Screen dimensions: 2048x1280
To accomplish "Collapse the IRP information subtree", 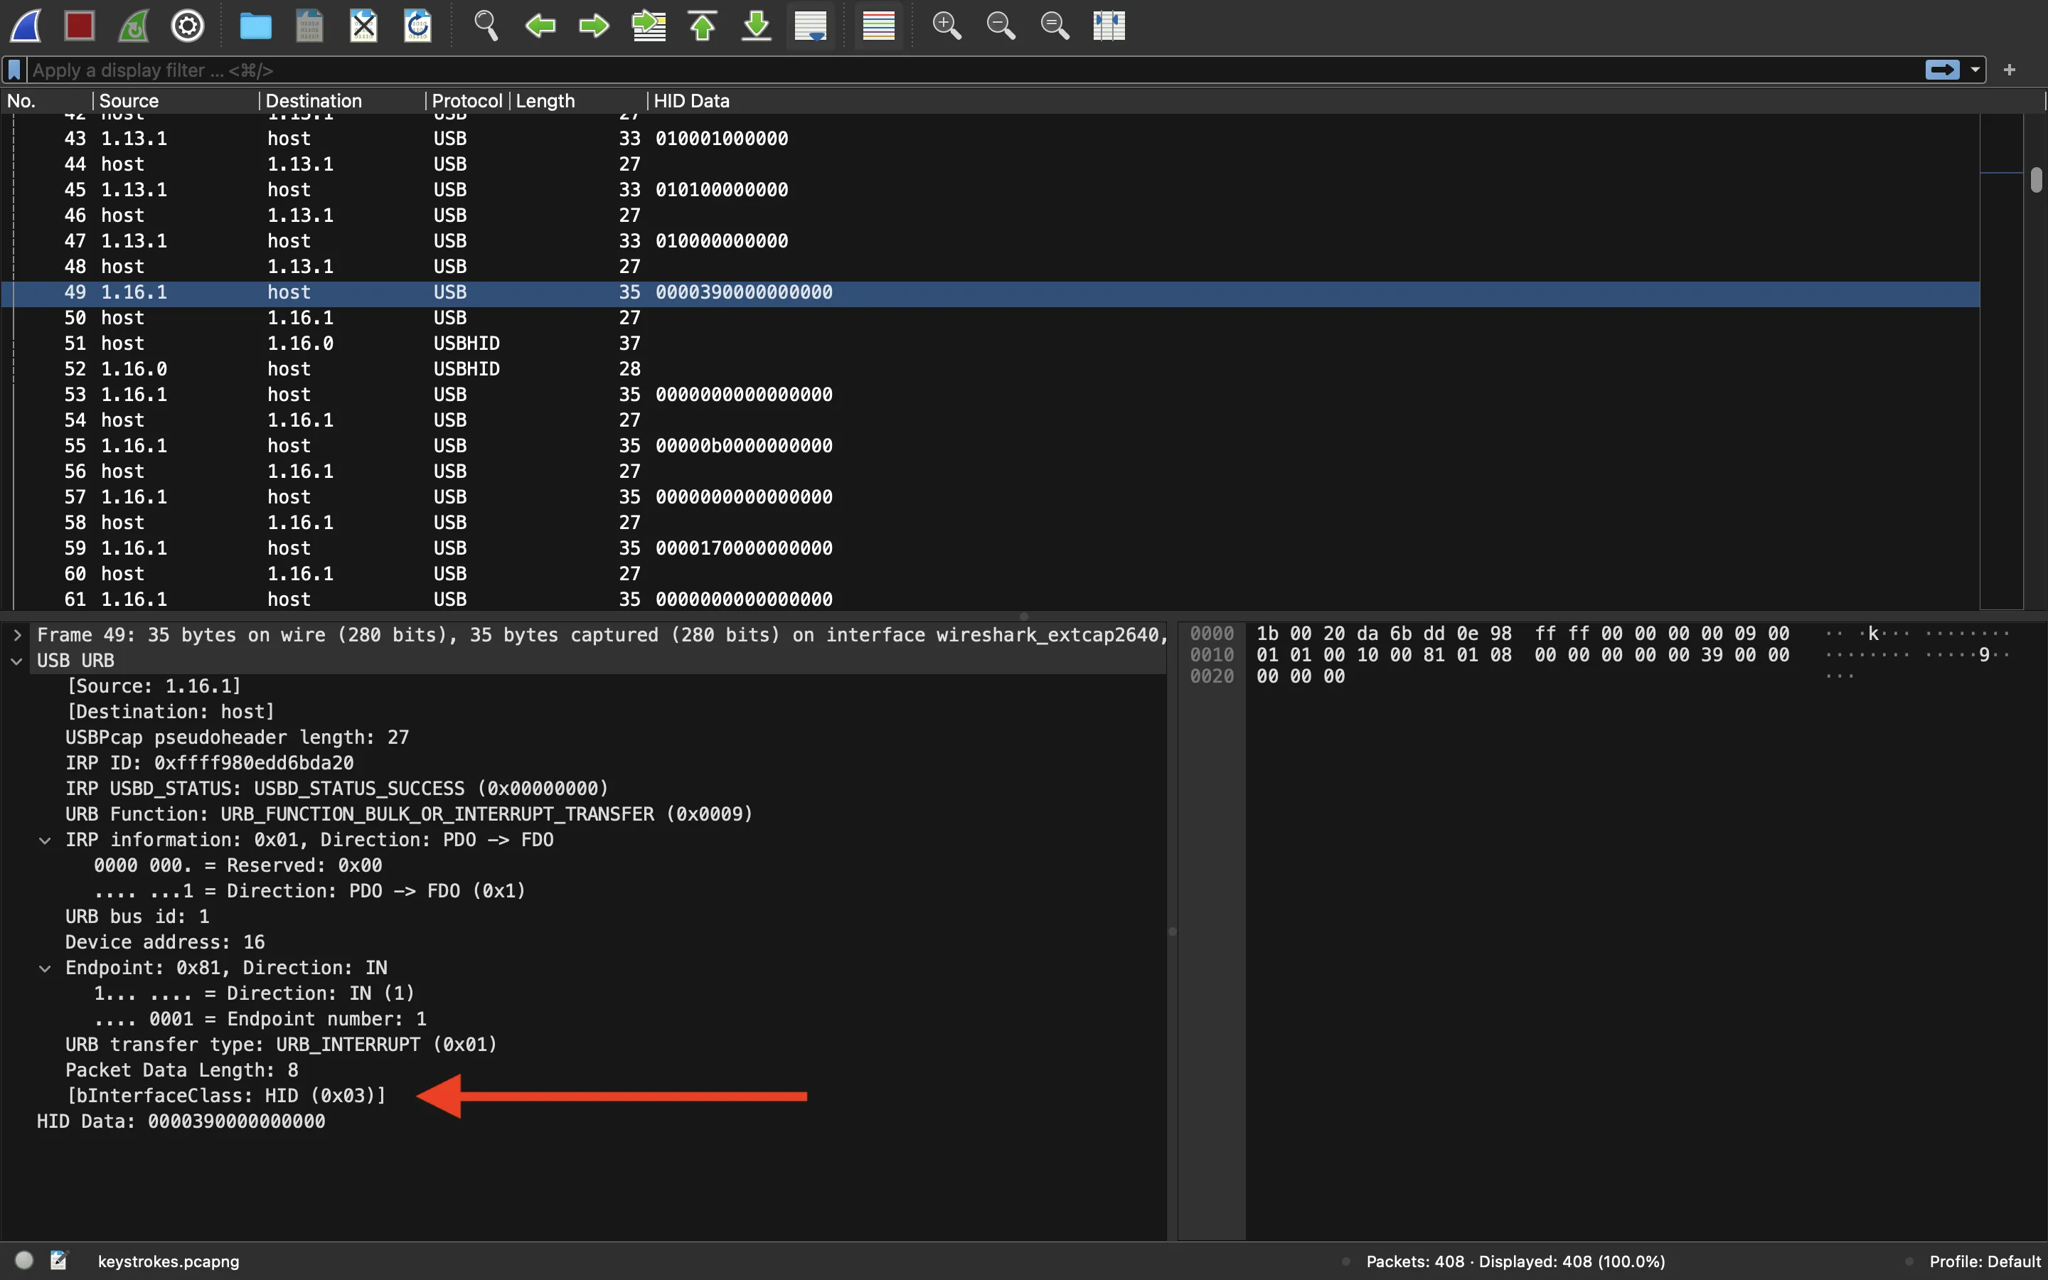I will tap(45, 840).
